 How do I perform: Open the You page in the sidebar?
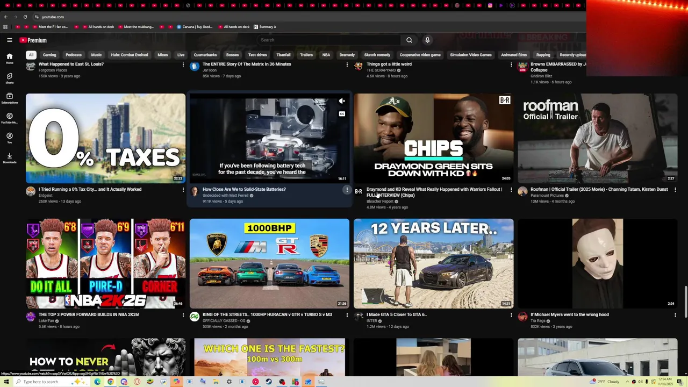coord(10,138)
